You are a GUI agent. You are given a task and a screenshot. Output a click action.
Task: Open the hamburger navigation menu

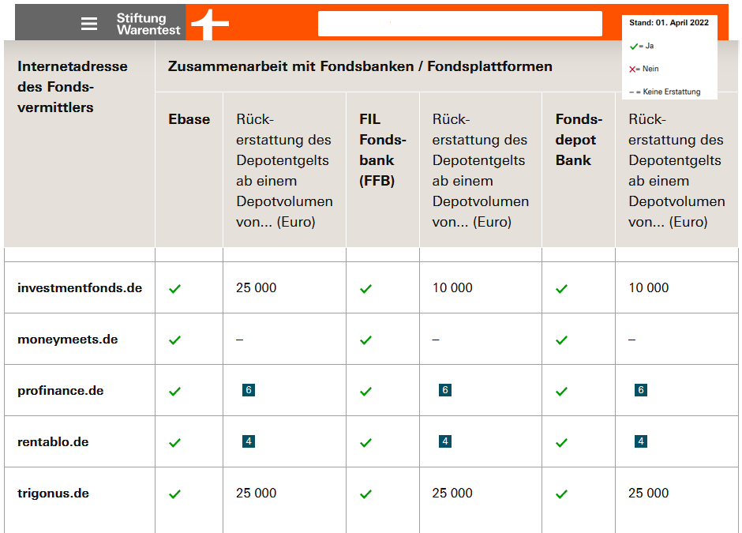pyautogui.click(x=88, y=22)
